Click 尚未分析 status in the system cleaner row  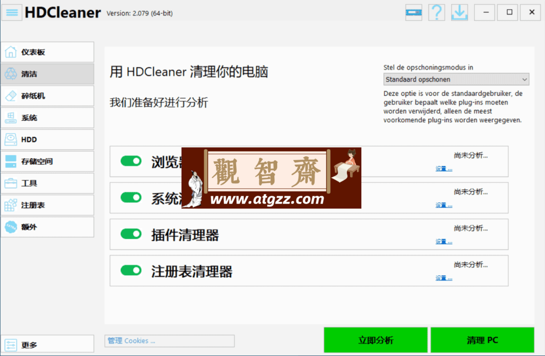click(470, 192)
